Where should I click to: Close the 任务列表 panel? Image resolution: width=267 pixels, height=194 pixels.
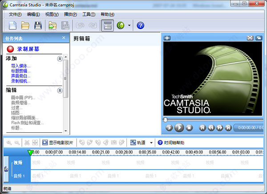tap(64, 38)
